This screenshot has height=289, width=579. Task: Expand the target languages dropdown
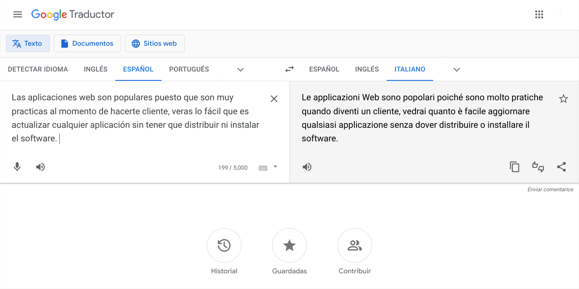[456, 69]
